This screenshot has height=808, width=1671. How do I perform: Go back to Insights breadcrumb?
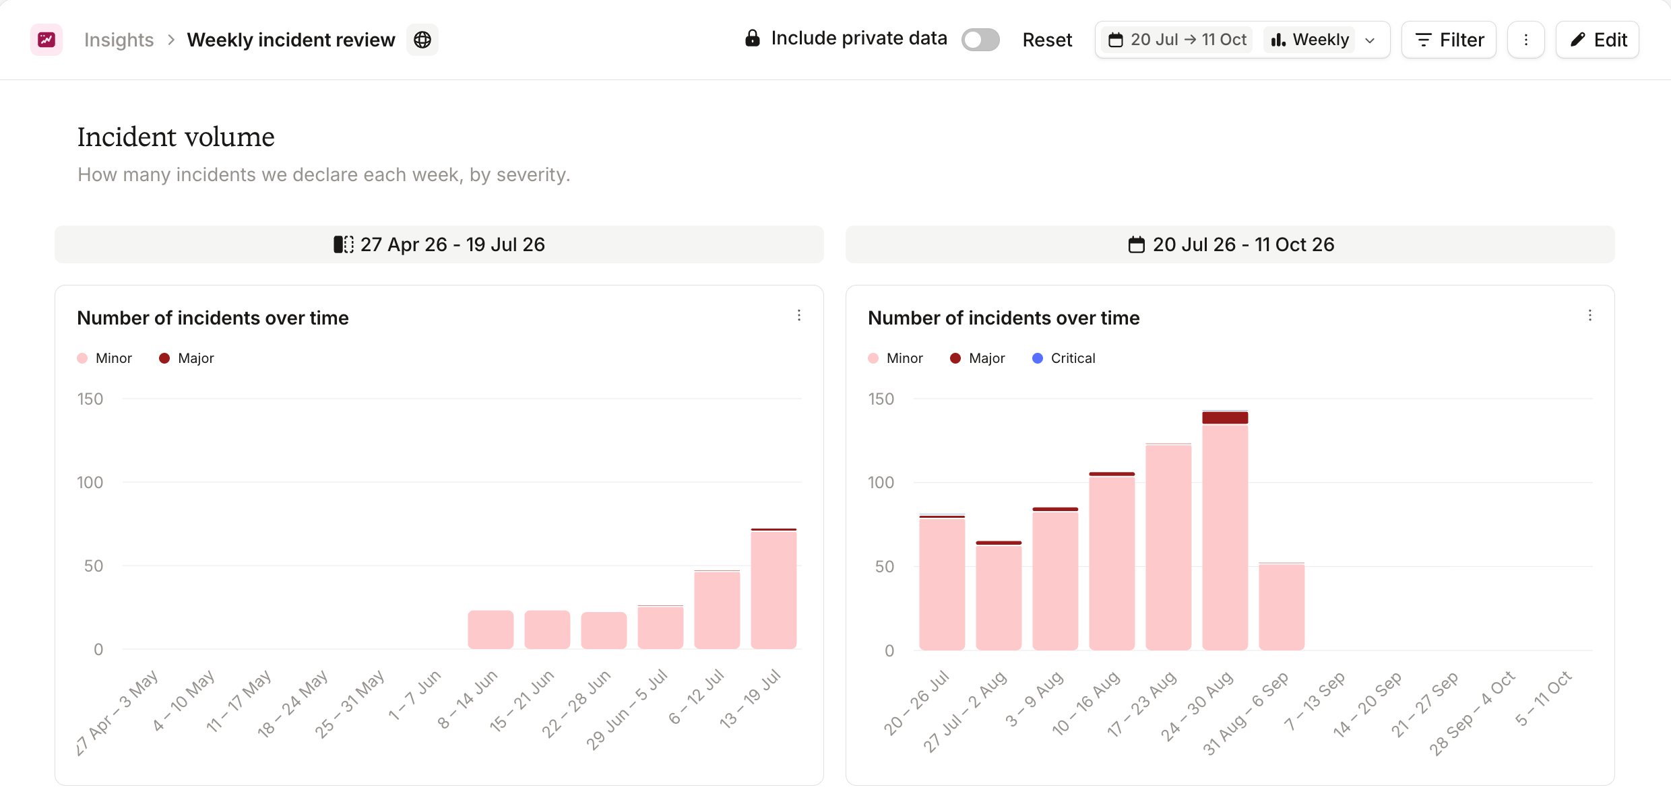point(119,40)
